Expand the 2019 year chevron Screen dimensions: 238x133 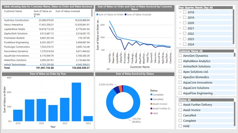click(x=180, y=17)
